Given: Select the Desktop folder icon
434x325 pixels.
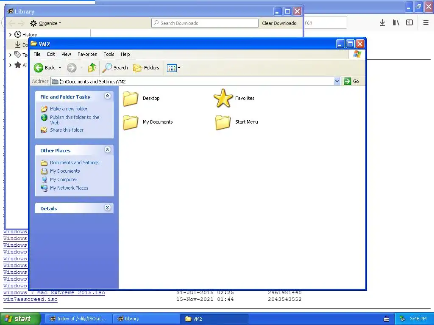Looking at the screenshot, I should (x=131, y=99).
